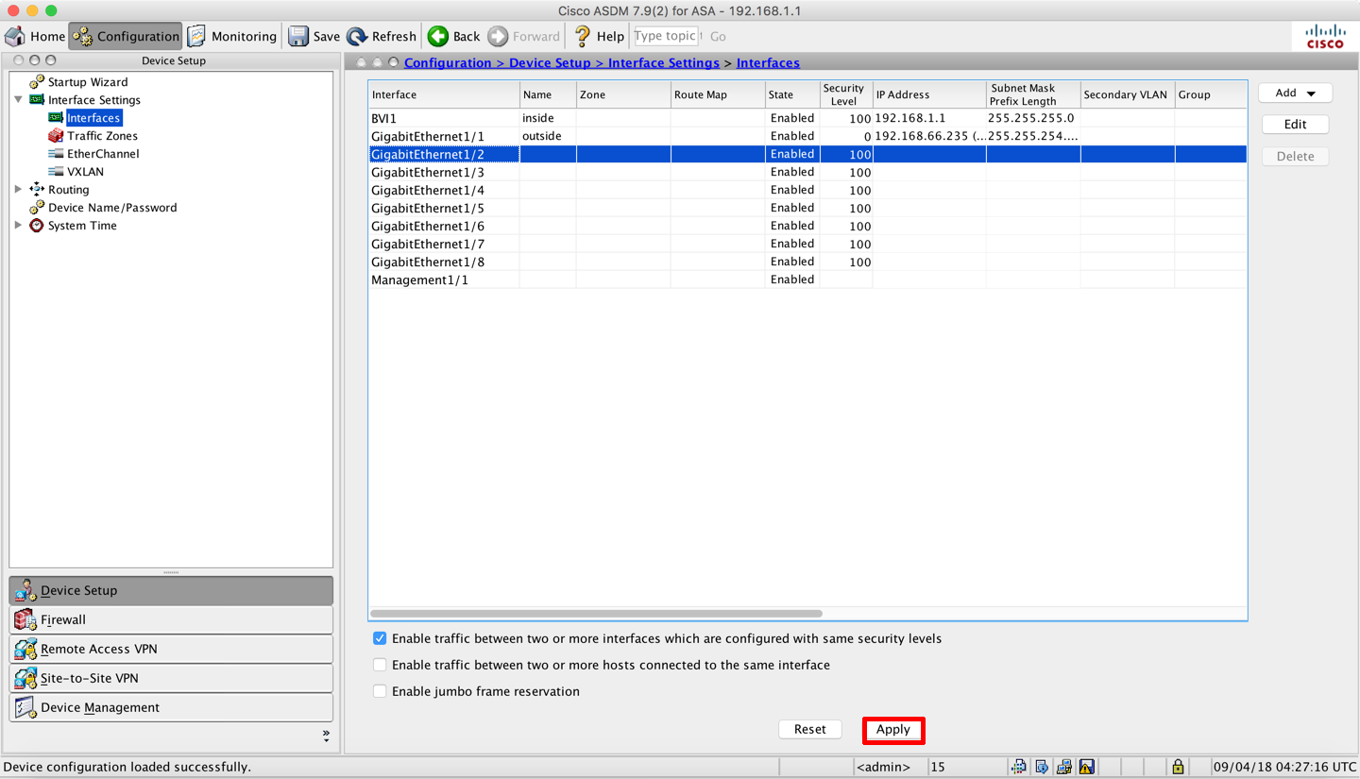Click the Routing icon
Viewport: 1360px width, 779px height.
(x=37, y=190)
